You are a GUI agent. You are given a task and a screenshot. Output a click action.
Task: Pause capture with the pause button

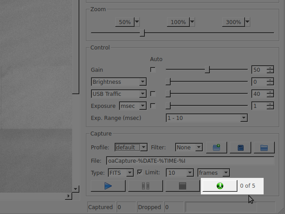click(146, 186)
